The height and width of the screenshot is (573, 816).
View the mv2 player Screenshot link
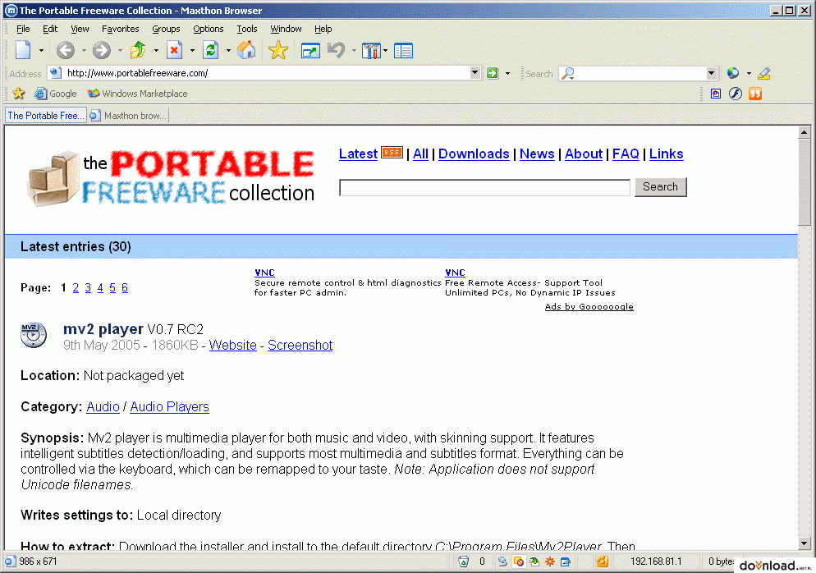(300, 346)
